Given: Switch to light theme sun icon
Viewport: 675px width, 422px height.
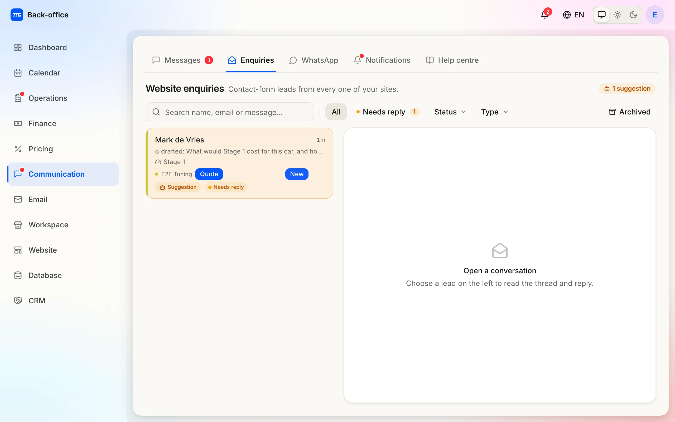Looking at the screenshot, I should (618, 15).
